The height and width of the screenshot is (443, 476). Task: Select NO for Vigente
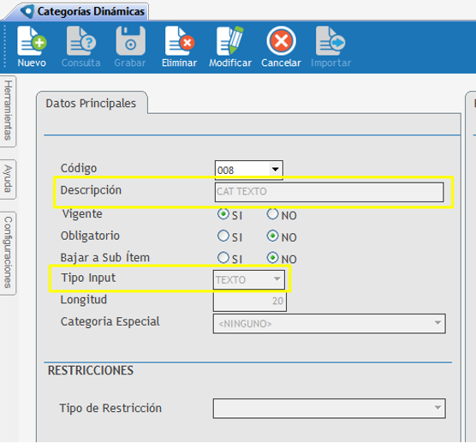click(x=272, y=214)
